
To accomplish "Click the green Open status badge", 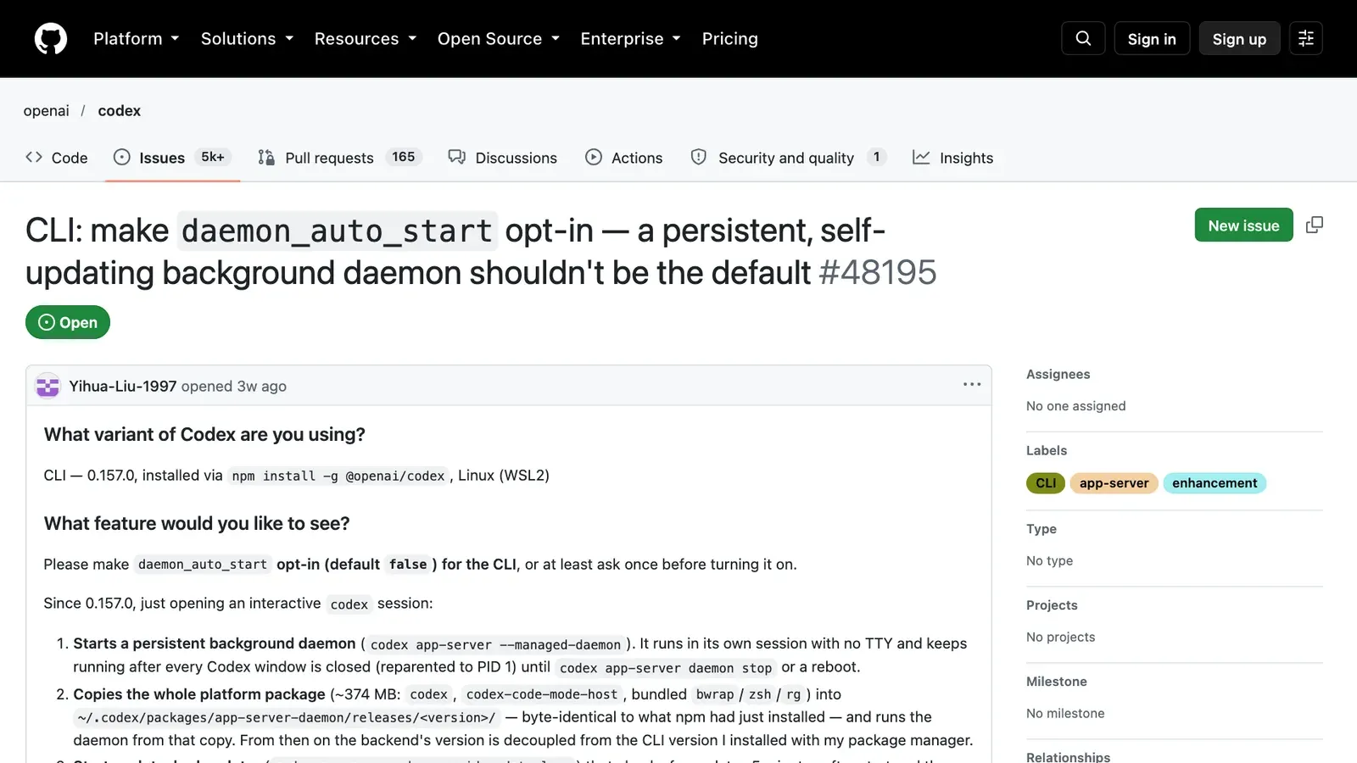I will pyautogui.click(x=68, y=322).
